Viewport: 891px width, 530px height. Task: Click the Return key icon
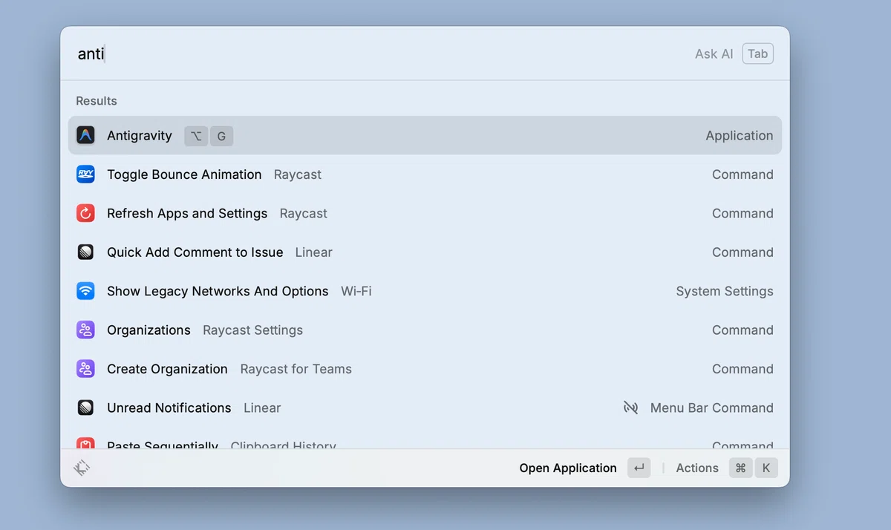639,468
